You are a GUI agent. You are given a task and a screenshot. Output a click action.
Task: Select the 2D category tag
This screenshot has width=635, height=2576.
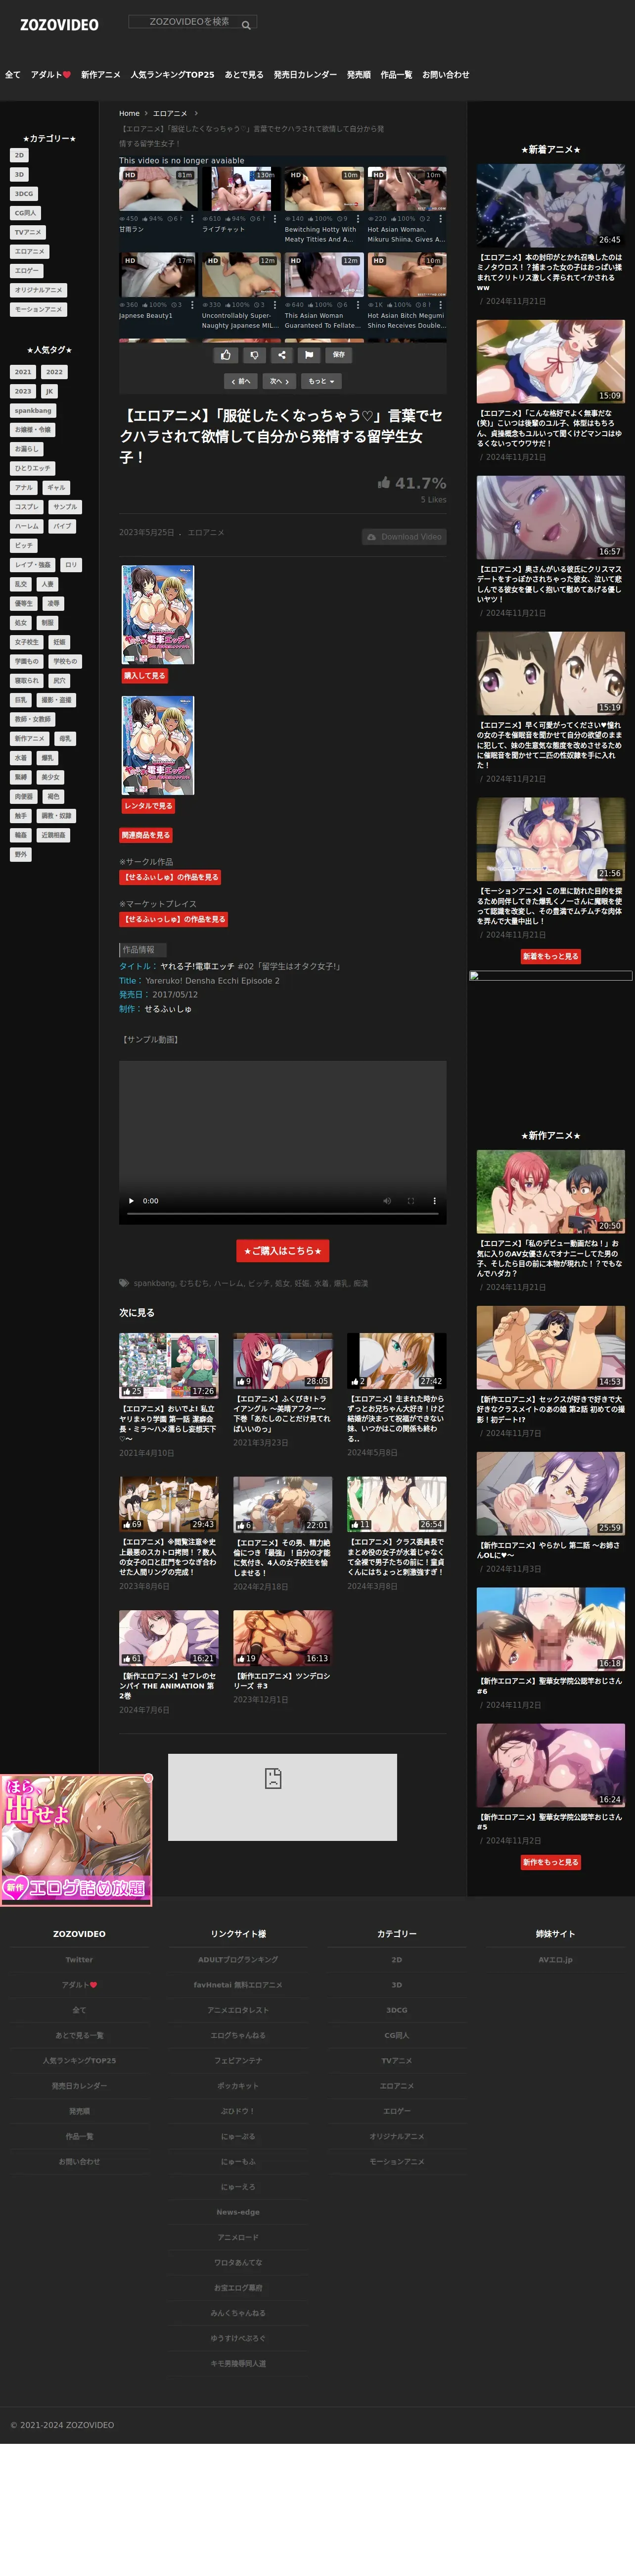coord(19,155)
